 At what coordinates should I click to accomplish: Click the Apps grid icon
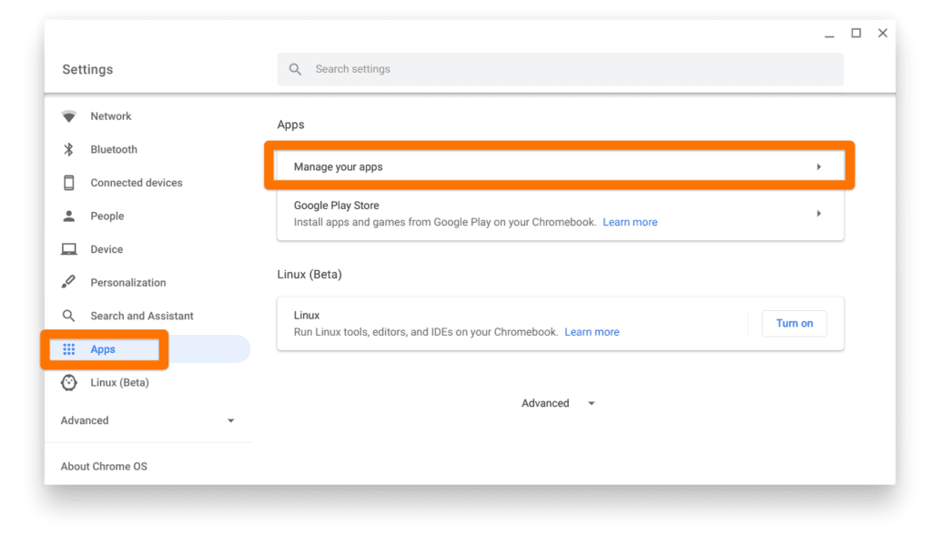click(x=69, y=349)
